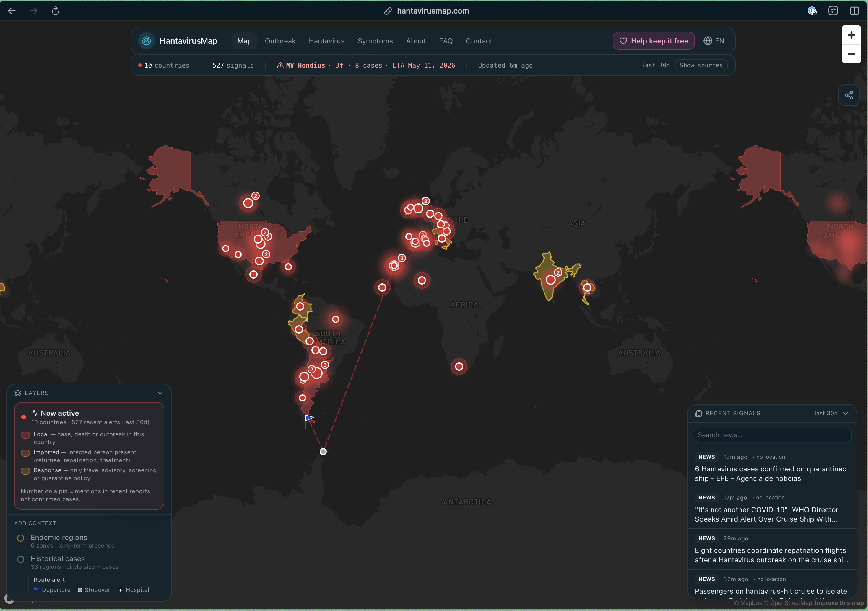Zoom in the map with plus button

coord(851,35)
